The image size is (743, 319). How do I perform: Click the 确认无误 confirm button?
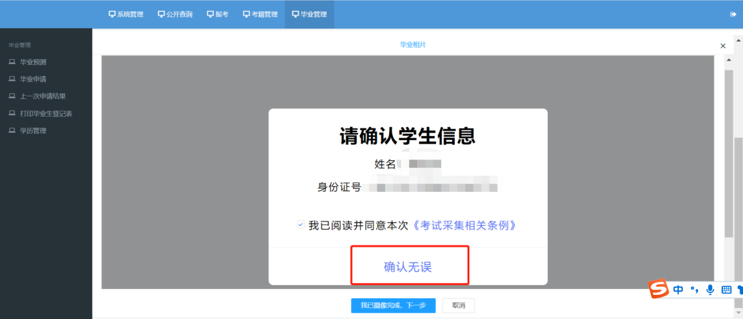pyautogui.click(x=408, y=267)
